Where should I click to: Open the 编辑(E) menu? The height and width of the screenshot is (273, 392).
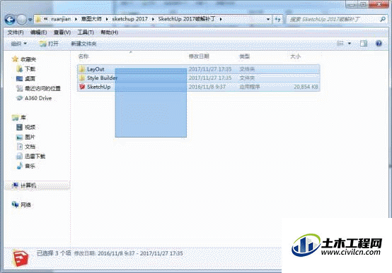pos(38,32)
